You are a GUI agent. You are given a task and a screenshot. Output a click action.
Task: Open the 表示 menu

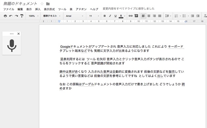click(29, 9)
